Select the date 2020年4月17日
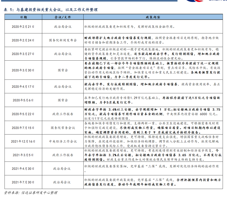227x198 pixels. click(x=23, y=87)
